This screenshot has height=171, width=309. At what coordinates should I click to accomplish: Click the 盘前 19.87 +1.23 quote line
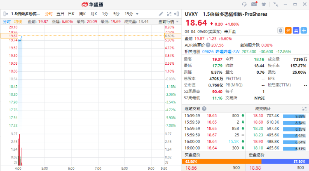(x=208, y=39)
